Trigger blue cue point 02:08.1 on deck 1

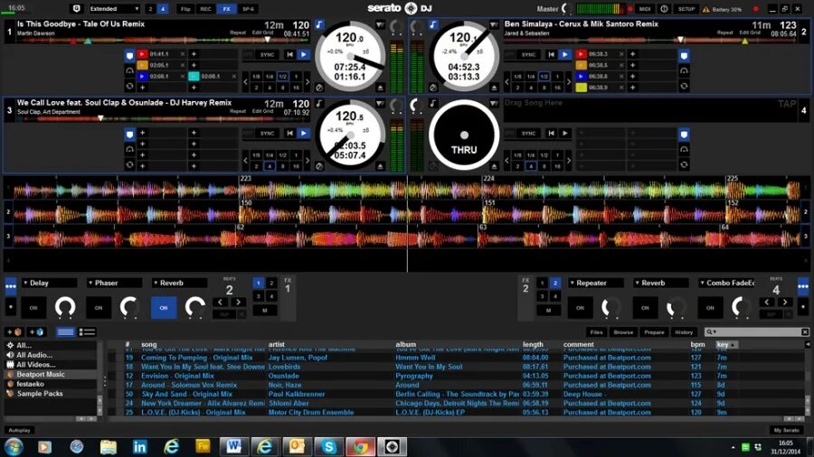click(142, 76)
